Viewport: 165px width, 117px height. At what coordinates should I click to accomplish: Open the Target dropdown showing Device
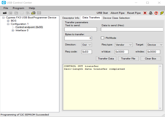(x=155, y=45)
